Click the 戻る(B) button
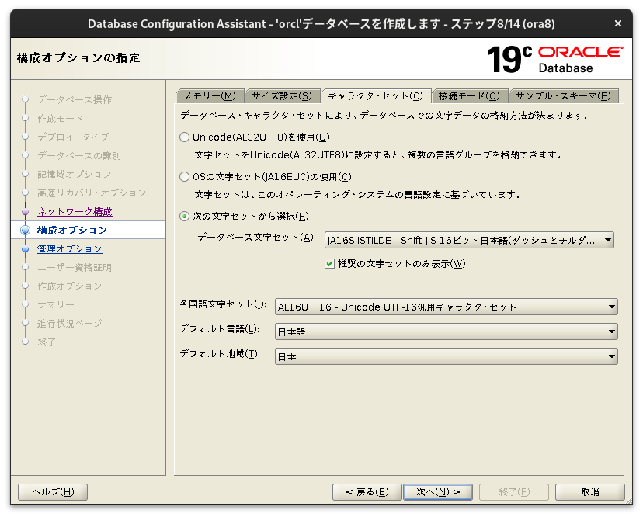The width and height of the screenshot is (643, 517). click(366, 491)
